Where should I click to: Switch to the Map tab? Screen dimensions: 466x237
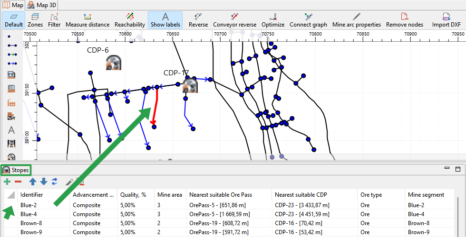[x=13, y=5]
